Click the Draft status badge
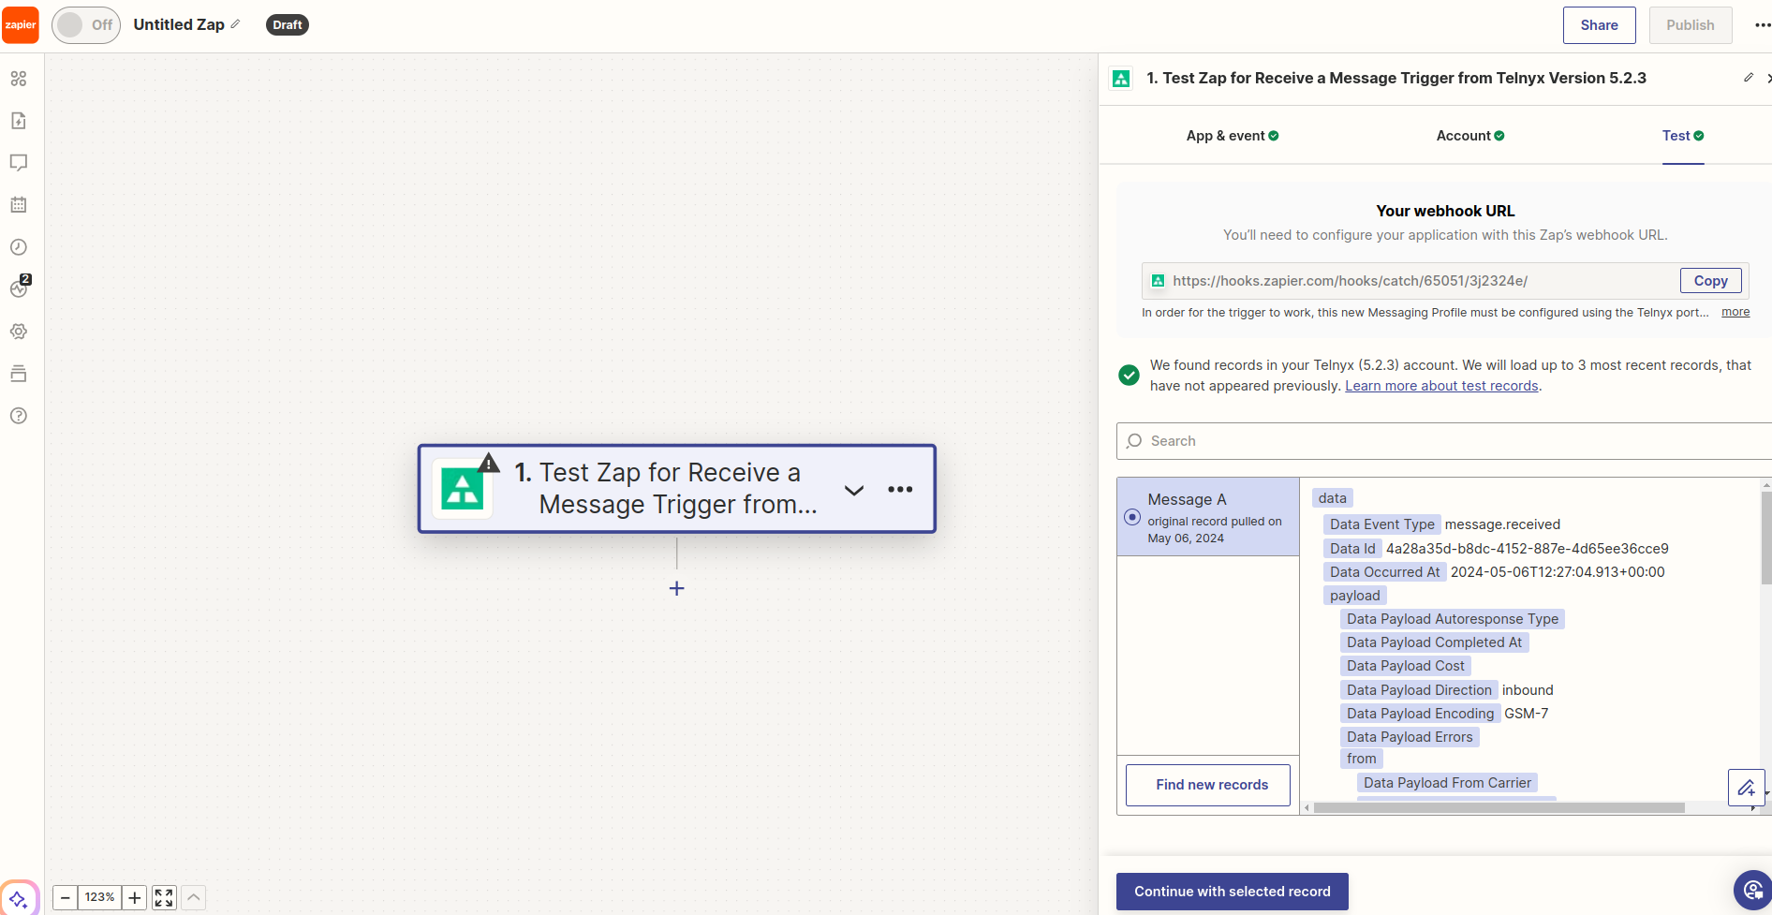This screenshot has height=915, width=1772. click(288, 25)
